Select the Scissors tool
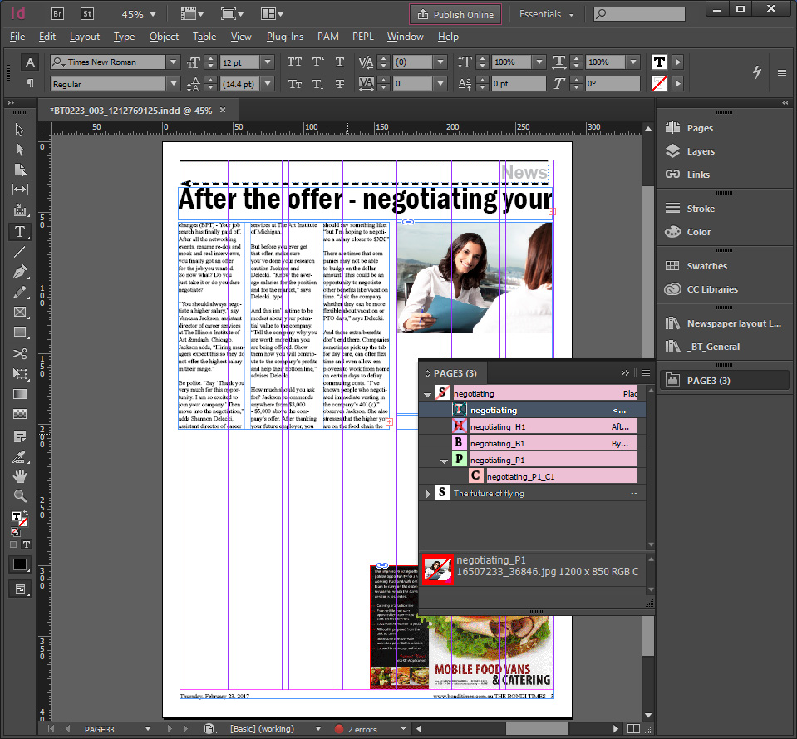 click(20, 353)
